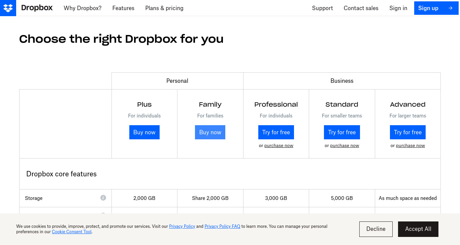This screenshot has width=460, height=245.
Task: Open the Cookie Consent Tool link
Action: [x=72, y=232]
